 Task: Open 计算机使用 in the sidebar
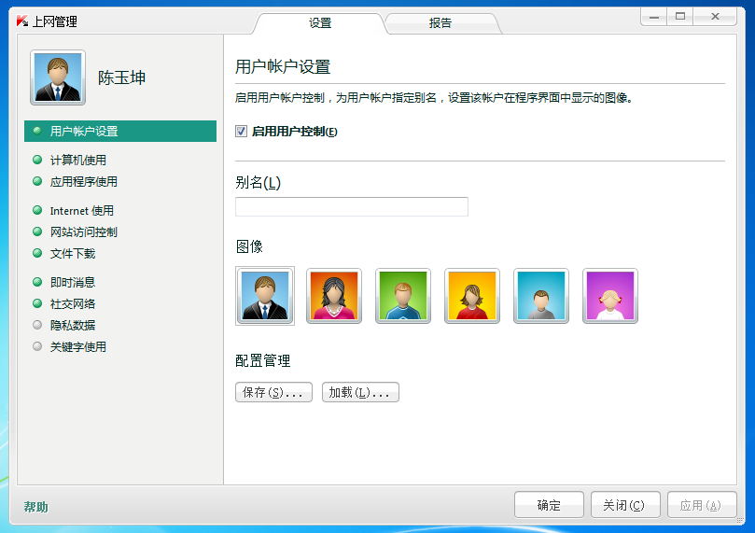point(78,161)
